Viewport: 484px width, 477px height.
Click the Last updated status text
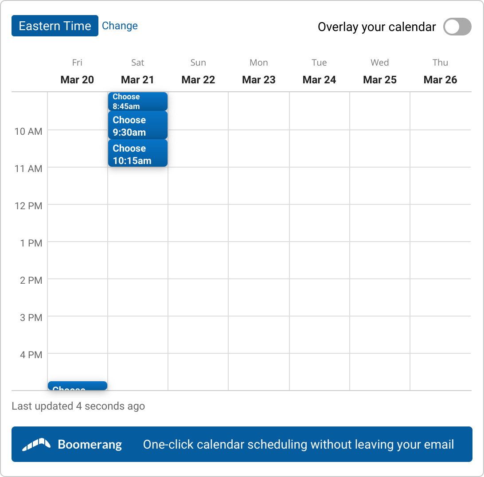[78, 406]
